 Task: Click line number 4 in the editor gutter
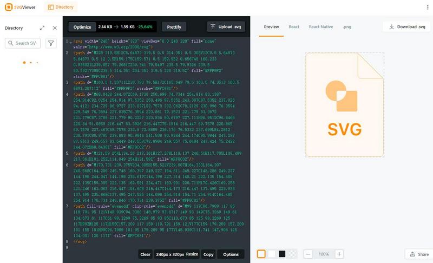[67, 94]
